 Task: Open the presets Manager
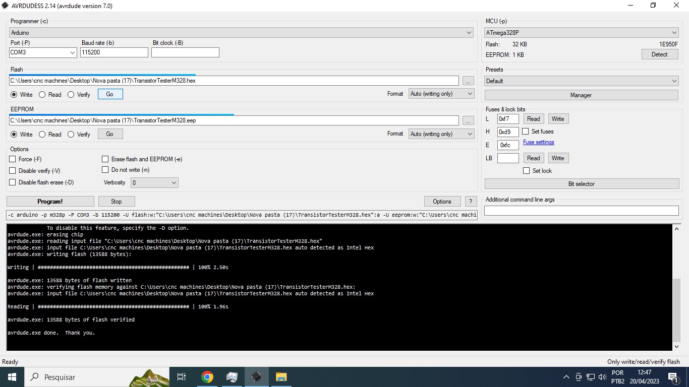click(x=582, y=95)
